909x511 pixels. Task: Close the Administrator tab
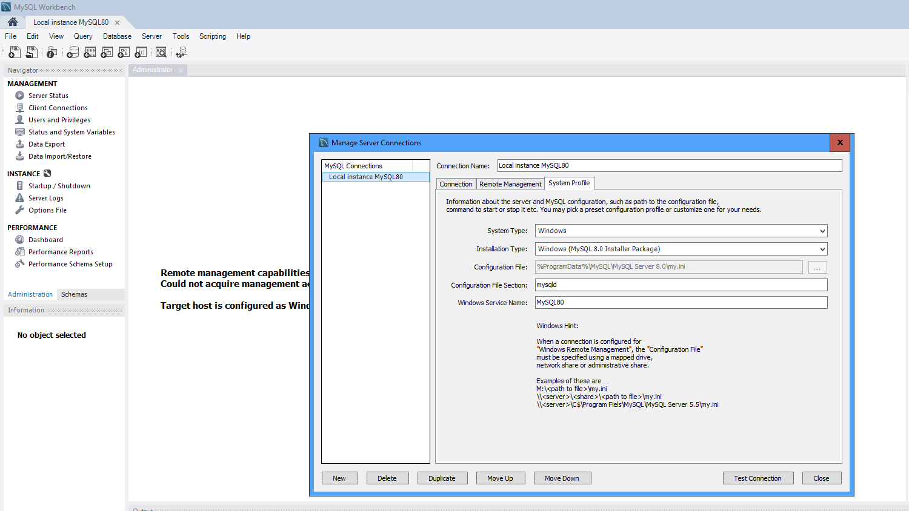tap(181, 70)
